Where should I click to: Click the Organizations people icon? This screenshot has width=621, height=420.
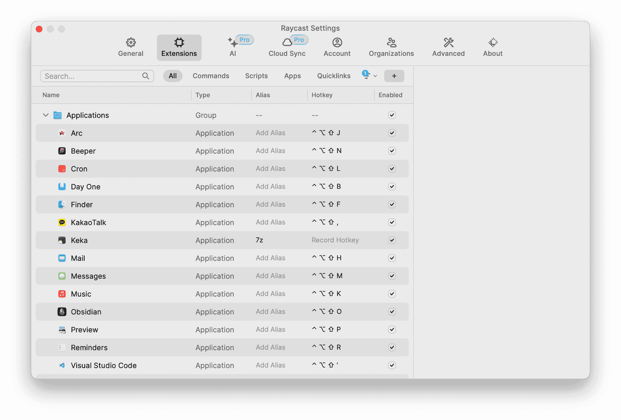tap(391, 42)
